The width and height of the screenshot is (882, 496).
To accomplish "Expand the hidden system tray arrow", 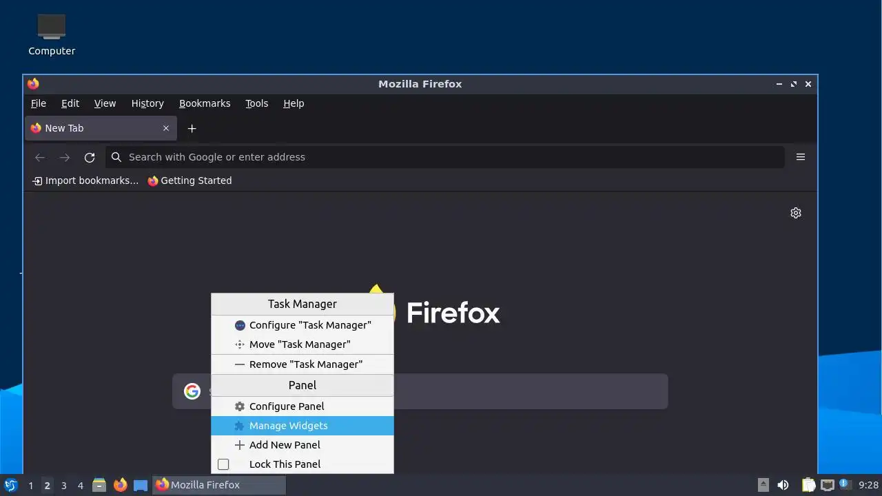I will coord(763,485).
